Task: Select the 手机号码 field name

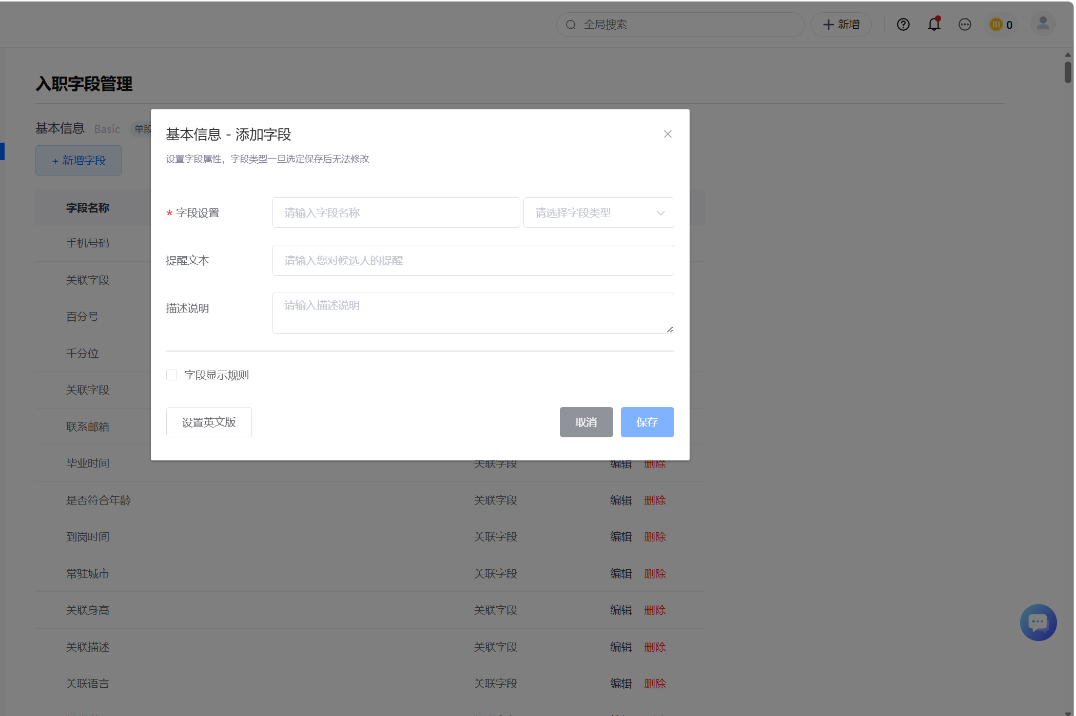Action: point(88,243)
